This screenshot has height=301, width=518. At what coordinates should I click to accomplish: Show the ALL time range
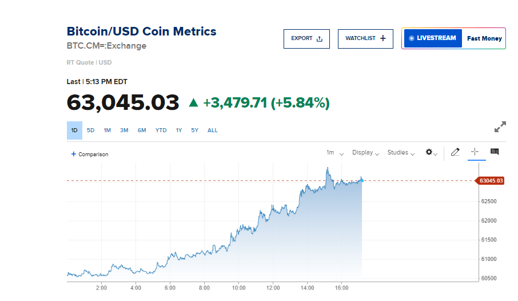click(x=212, y=130)
